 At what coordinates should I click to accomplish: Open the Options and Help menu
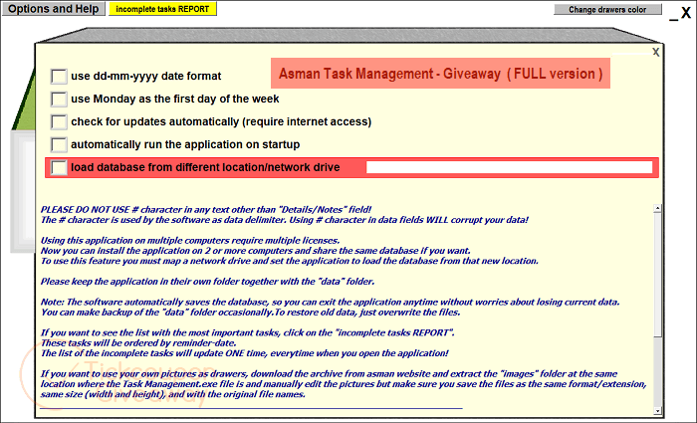coord(54,9)
